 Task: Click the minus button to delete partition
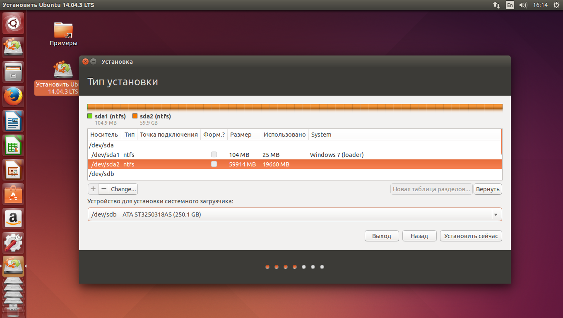[104, 189]
